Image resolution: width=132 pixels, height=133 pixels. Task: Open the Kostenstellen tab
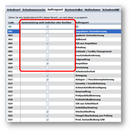pos(74,10)
